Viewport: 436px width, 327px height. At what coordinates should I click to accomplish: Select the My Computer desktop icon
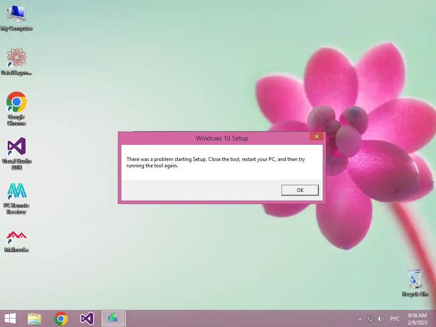tap(17, 18)
